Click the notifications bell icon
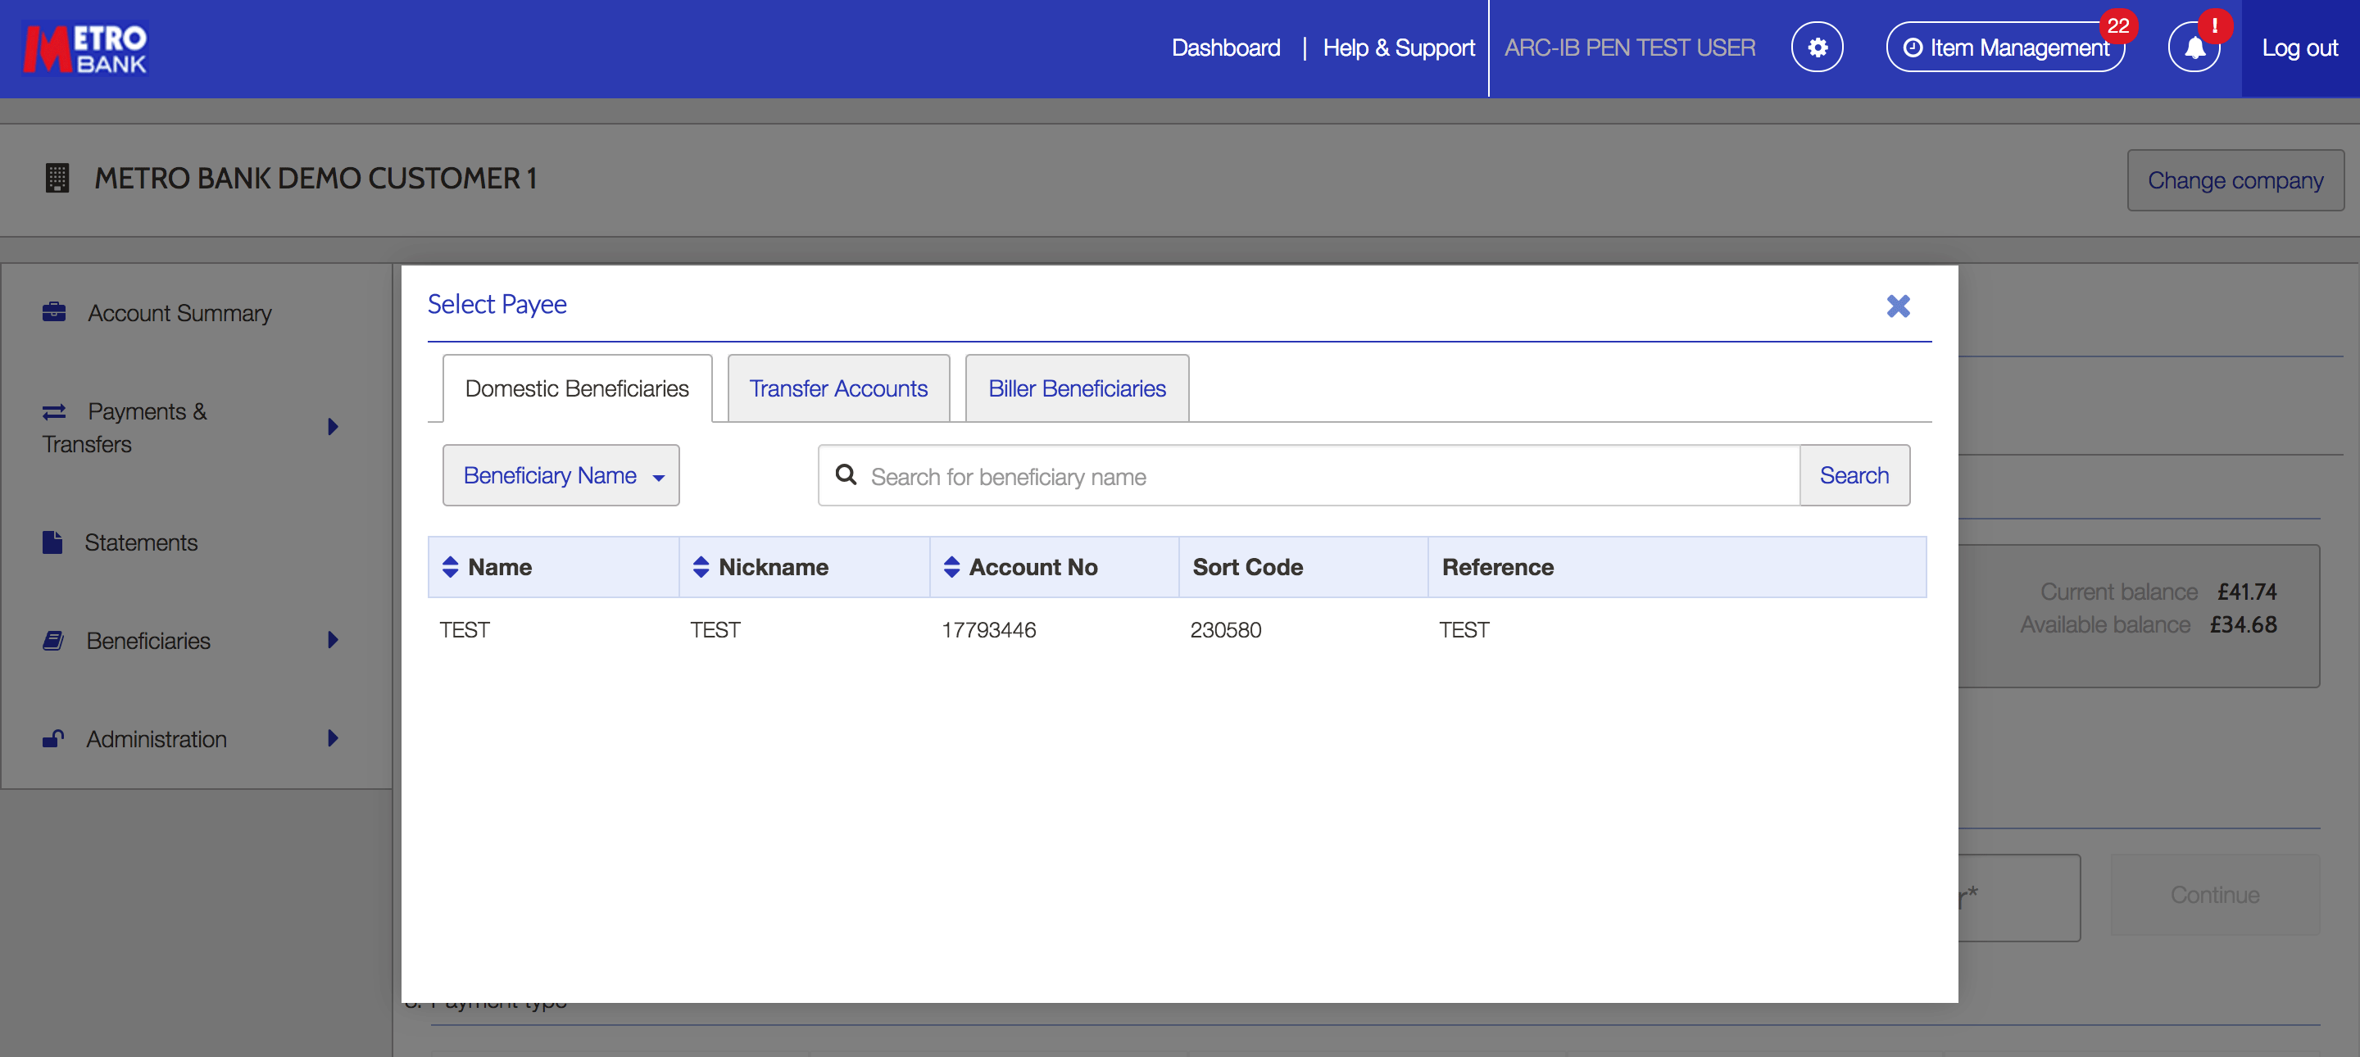The width and height of the screenshot is (2360, 1057). (2196, 47)
